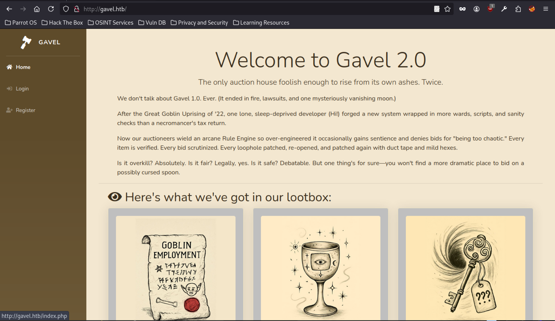The image size is (555, 321).
Task: Go to the Register page in sidebar
Action: (25, 110)
